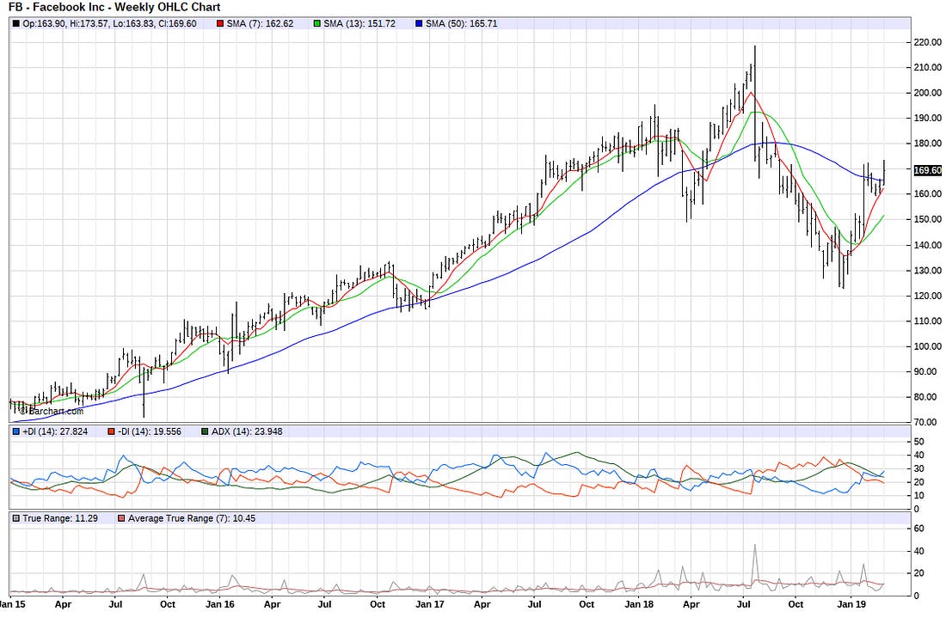Click the blue +DI (14) legend swatch
Viewport: 946px width, 630px height.
(16, 431)
